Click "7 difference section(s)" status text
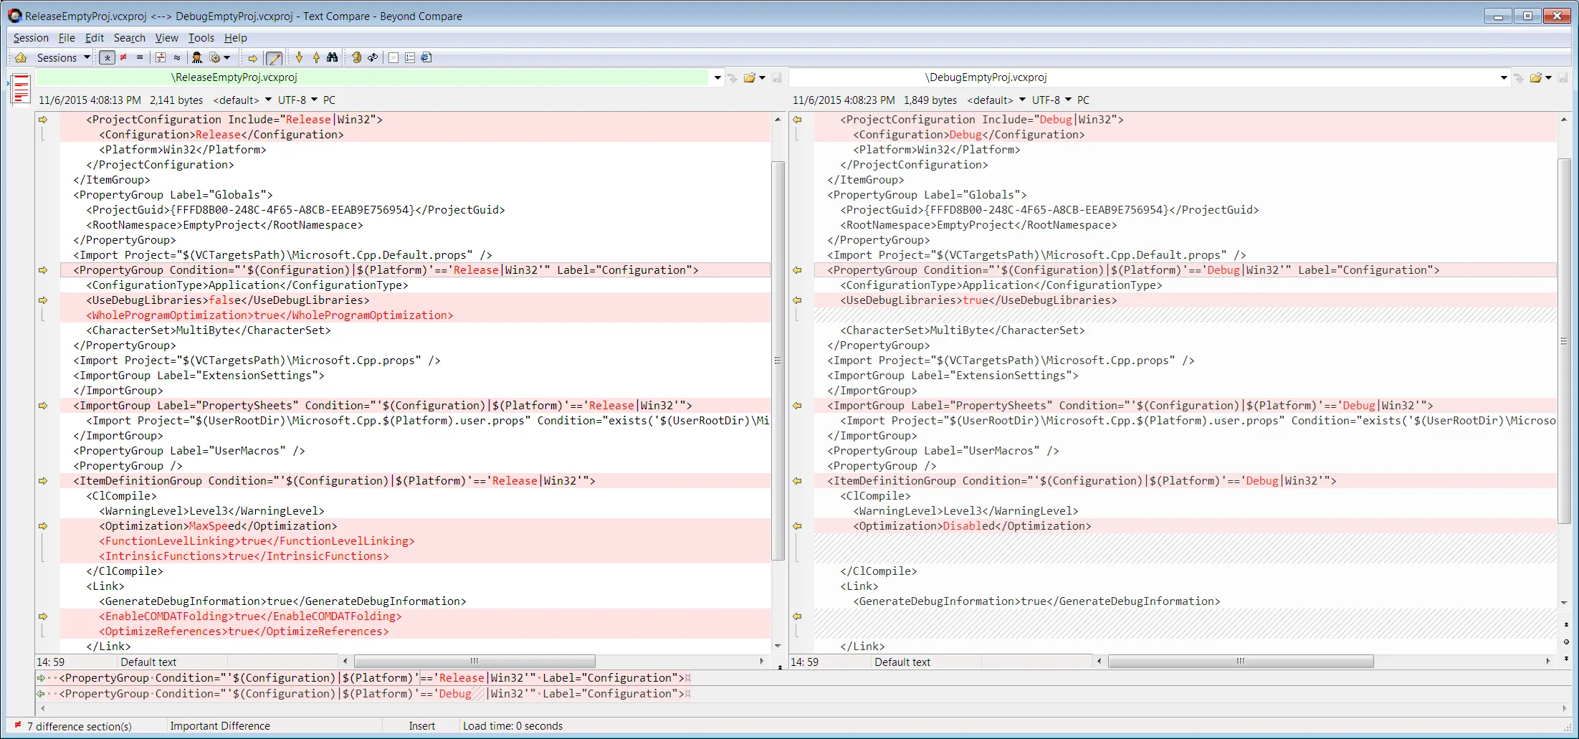 coord(80,726)
